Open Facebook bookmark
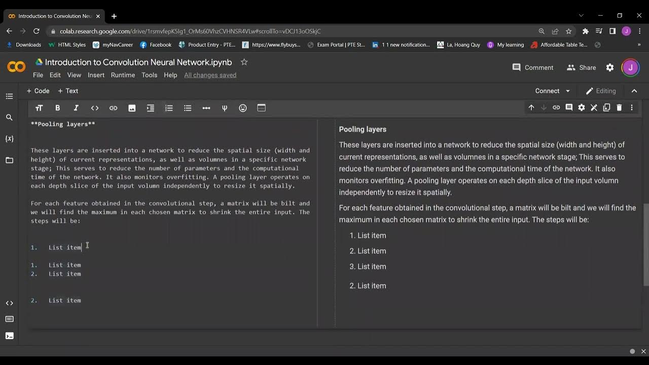649x365 pixels. 156,45
